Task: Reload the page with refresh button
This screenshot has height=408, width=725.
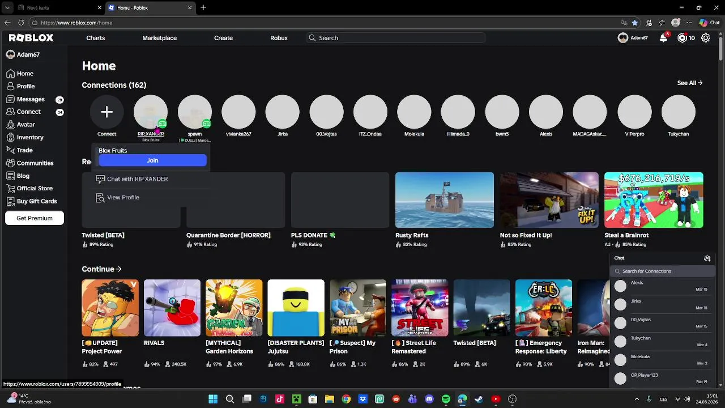Action: click(x=21, y=23)
